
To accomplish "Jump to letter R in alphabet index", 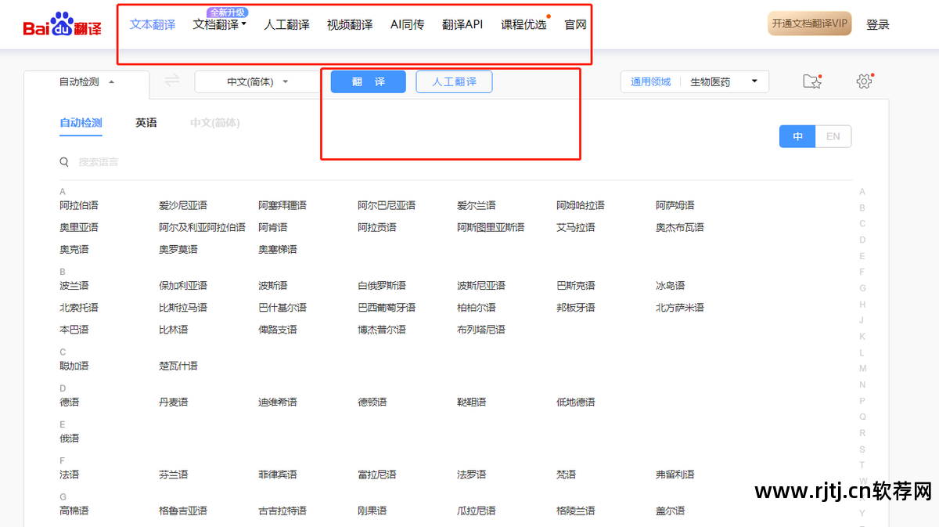I will coord(862,433).
